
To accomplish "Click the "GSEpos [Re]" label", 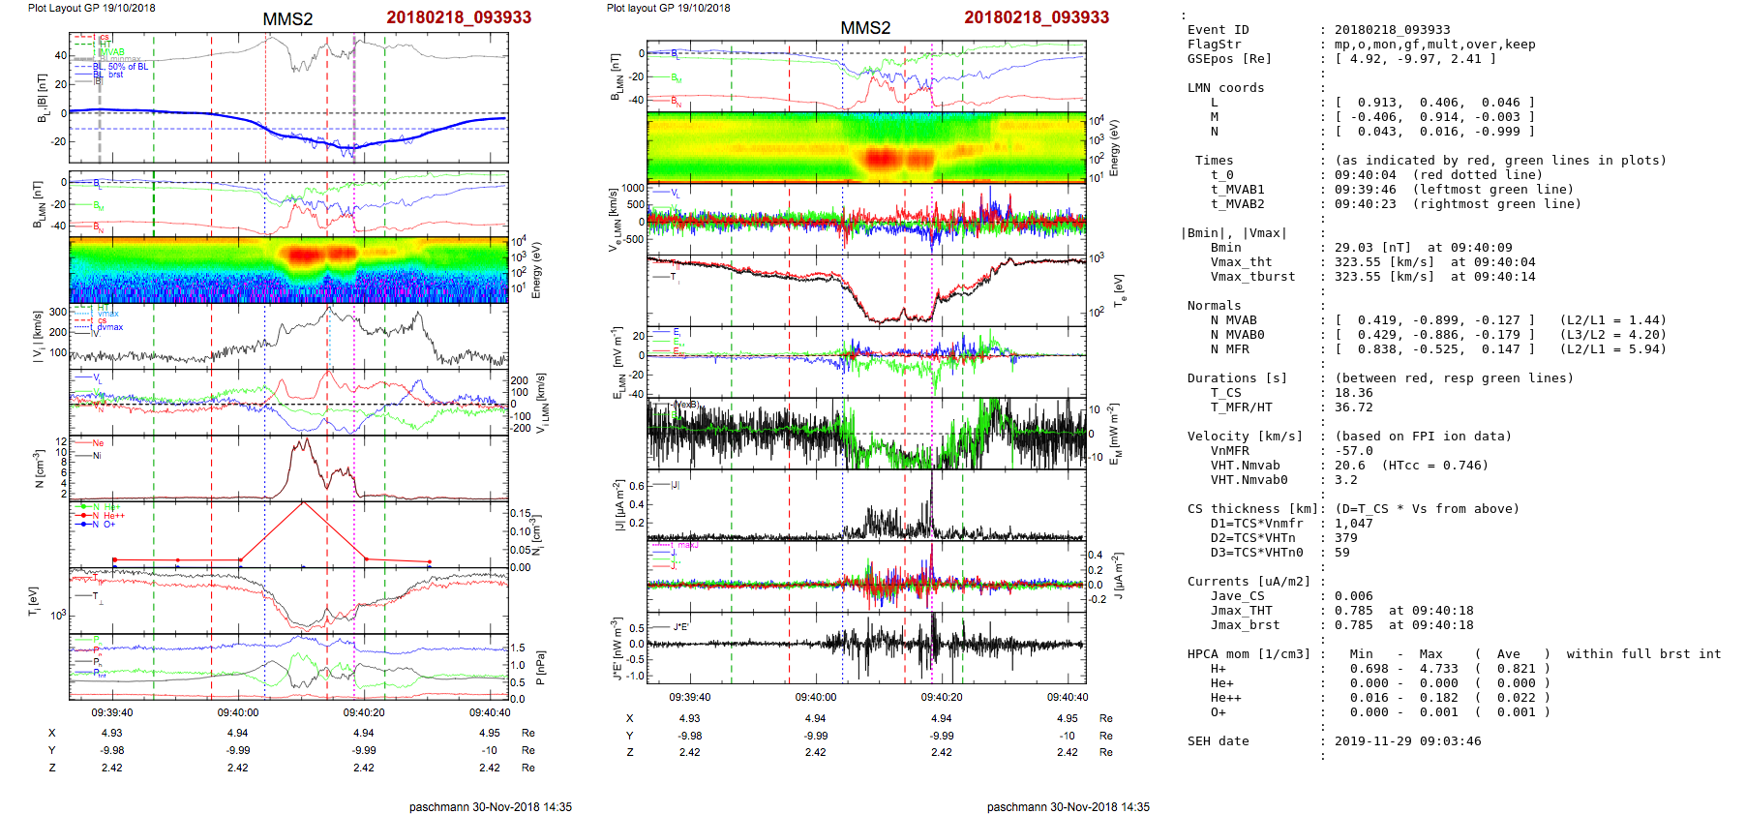I will [1229, 59].
